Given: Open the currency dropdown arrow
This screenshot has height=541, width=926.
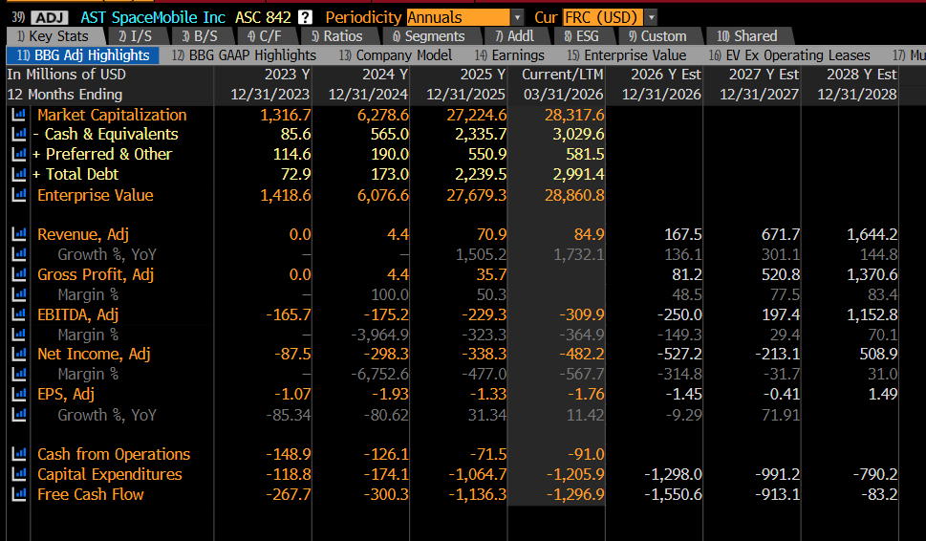Looking at the screenshot, I should (652, 18).
